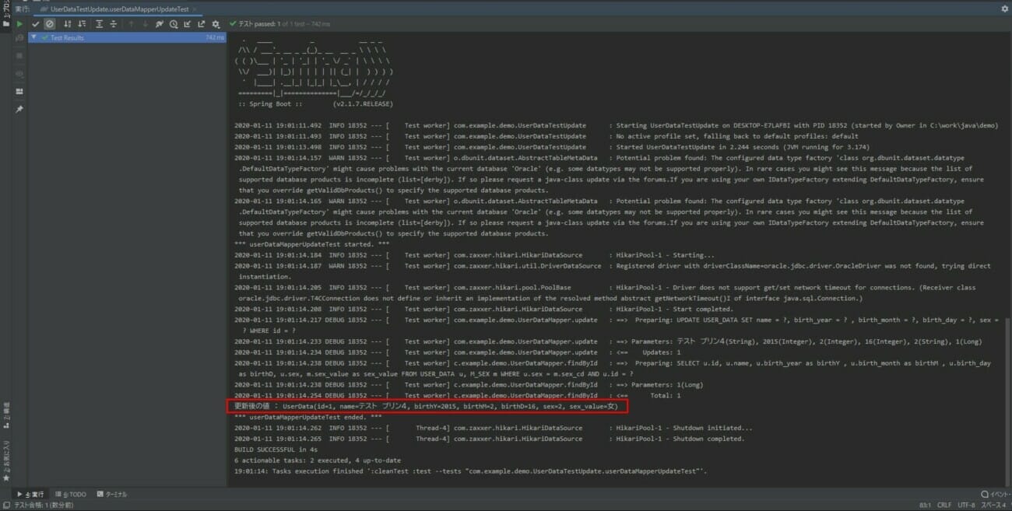Open the ターミナル terminal tab
The width and height of the screenshot is (1012, 511).
point(111,494)
